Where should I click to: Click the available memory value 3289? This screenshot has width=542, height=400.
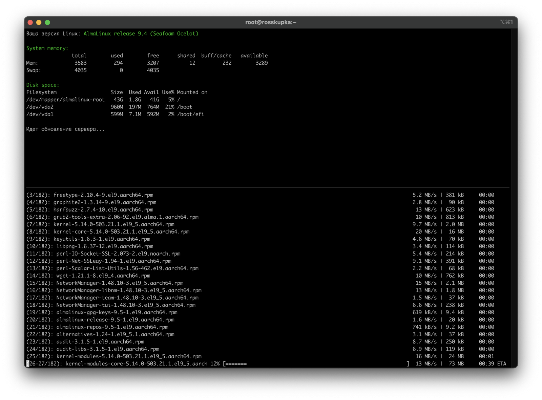(x=262, y=63)
